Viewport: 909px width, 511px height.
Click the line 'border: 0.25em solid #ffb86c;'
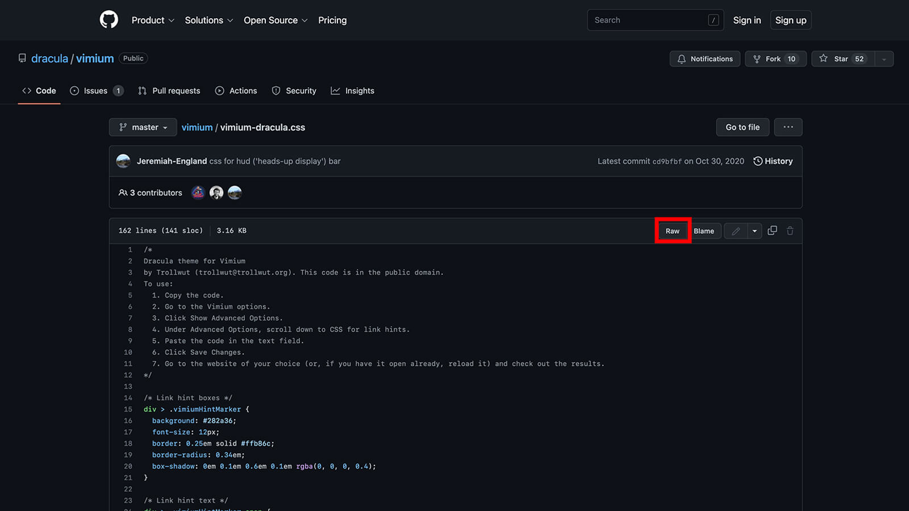click(x=213, y=443)
